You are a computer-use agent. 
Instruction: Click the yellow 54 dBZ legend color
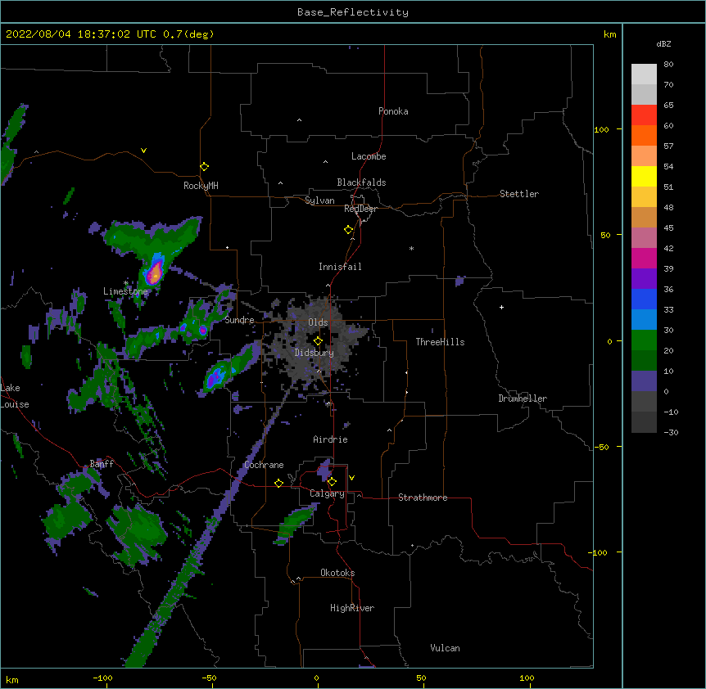point(644,176)
